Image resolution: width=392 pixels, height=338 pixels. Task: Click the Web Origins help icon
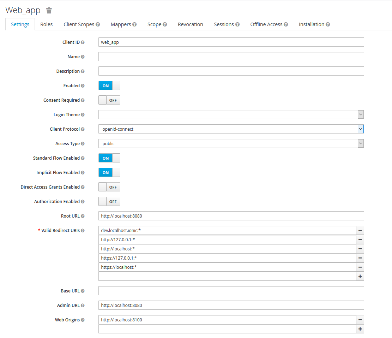(x=83, y=320)
